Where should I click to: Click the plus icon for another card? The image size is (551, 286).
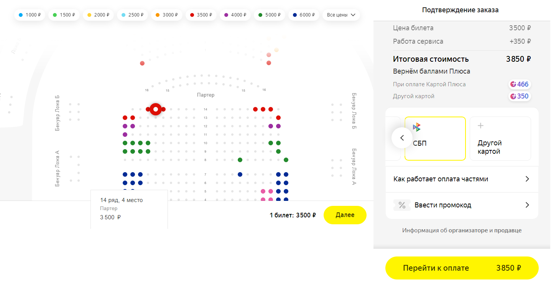(x=480, y=126)
